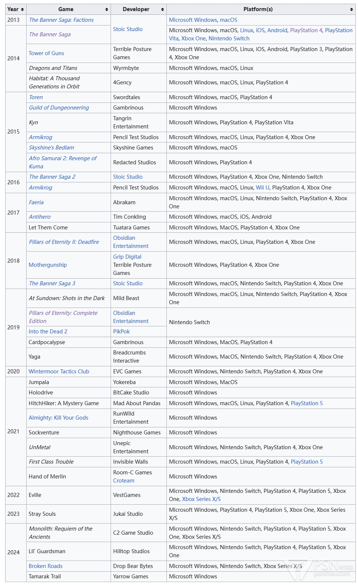Viewport: 358px width, 585px height.
Task: Open Afro Samurai 2: Revenge of Kuma link
Action: pos(63,162)
